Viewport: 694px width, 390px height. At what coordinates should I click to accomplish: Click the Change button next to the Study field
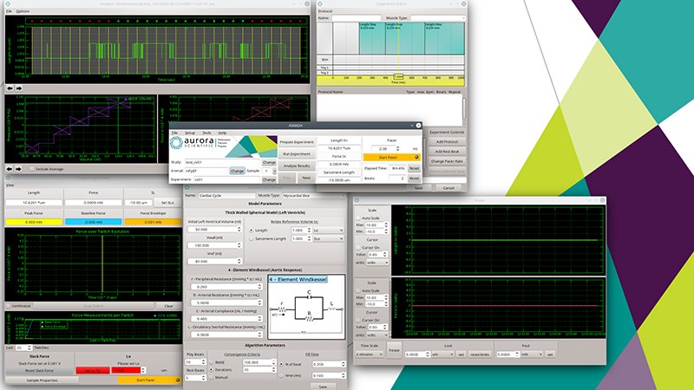coord(269,163)
